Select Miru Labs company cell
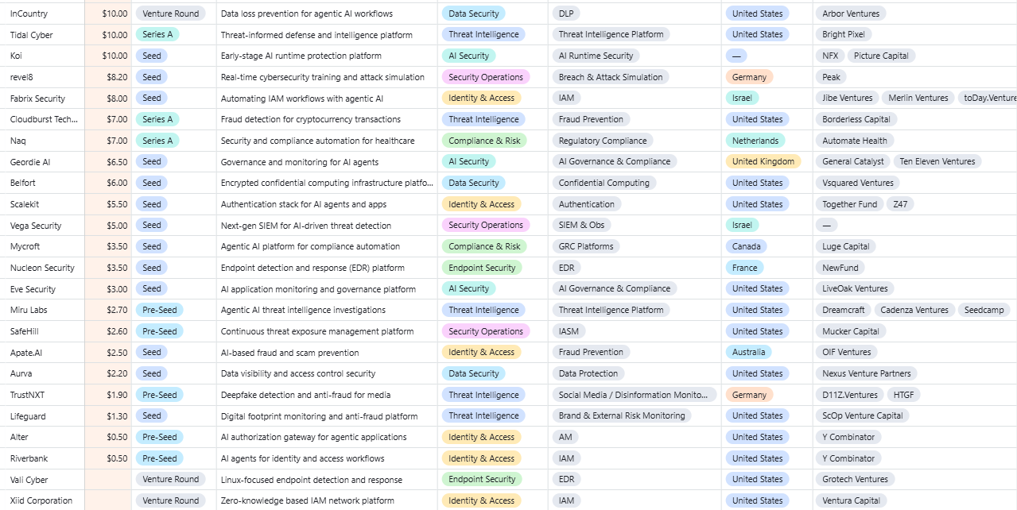The height and width of the screenshot is (510, 1017). 42,310
